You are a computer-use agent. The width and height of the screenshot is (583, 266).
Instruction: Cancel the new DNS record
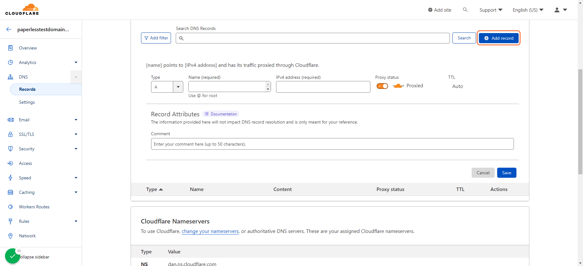tap(483, 173)
